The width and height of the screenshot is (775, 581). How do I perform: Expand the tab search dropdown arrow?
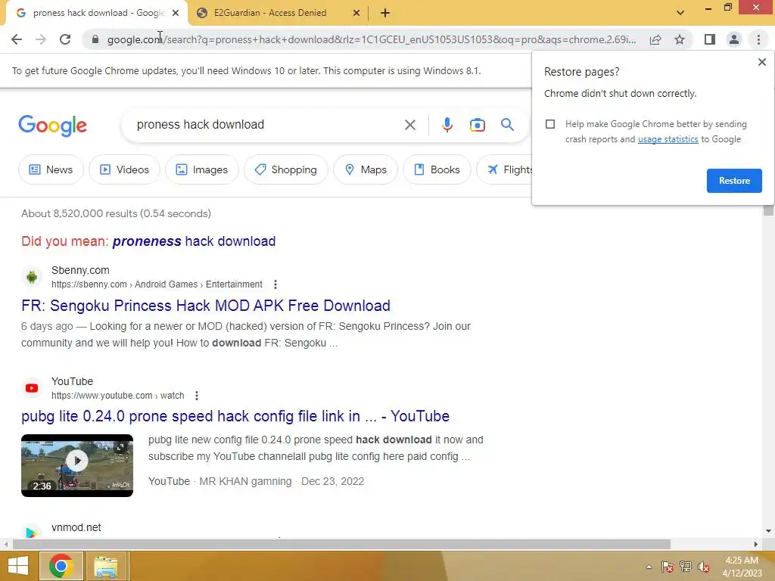pyautogui.click(x=680, y=13)
